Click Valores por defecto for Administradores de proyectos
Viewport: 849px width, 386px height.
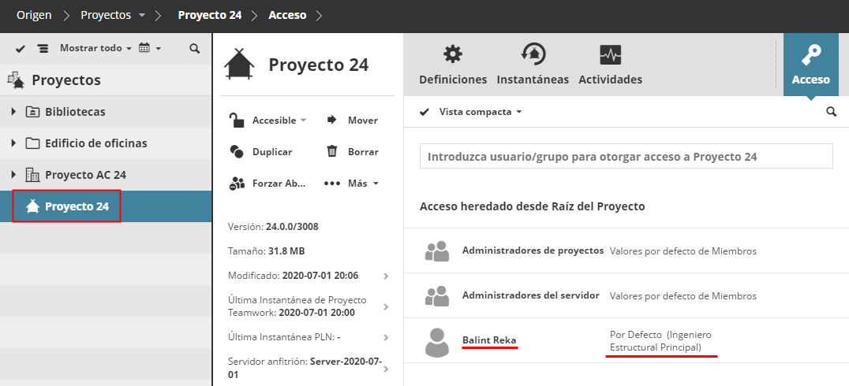click(x=683, y=251)
